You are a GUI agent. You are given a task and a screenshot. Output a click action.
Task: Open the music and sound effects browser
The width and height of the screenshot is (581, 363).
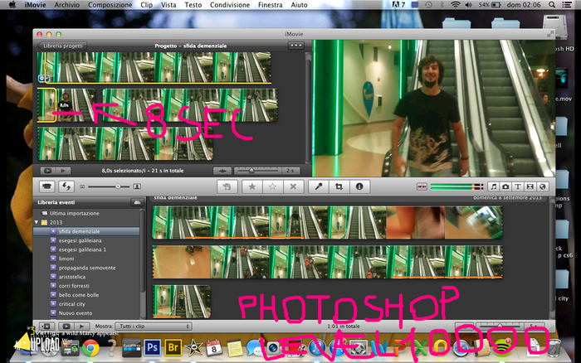tap(493, 186)
